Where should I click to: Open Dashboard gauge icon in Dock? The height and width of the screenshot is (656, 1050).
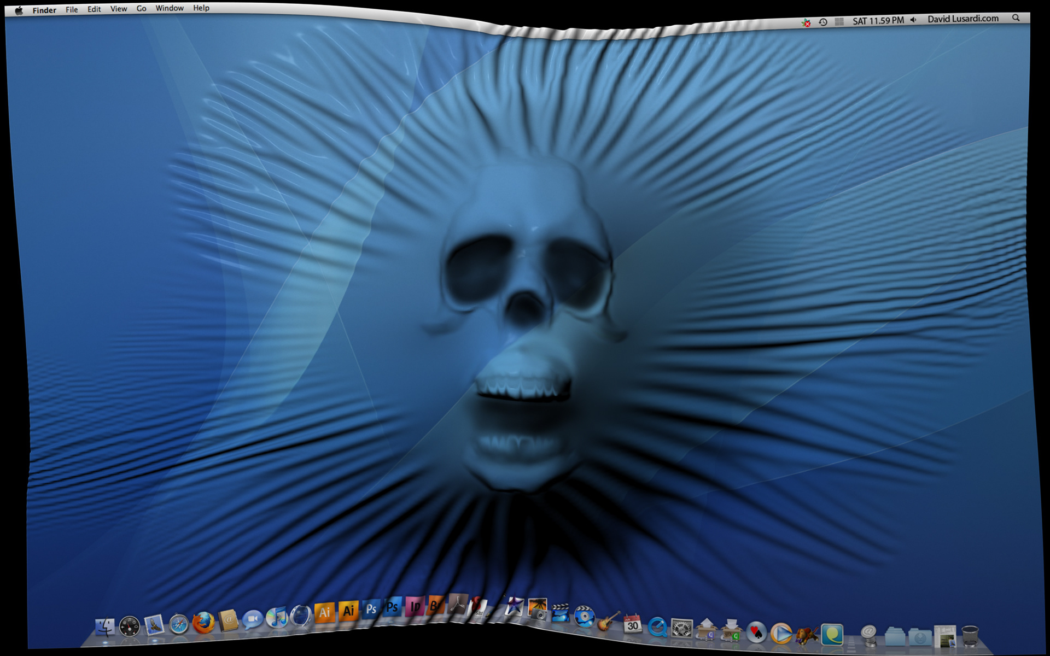click(130, 626)
